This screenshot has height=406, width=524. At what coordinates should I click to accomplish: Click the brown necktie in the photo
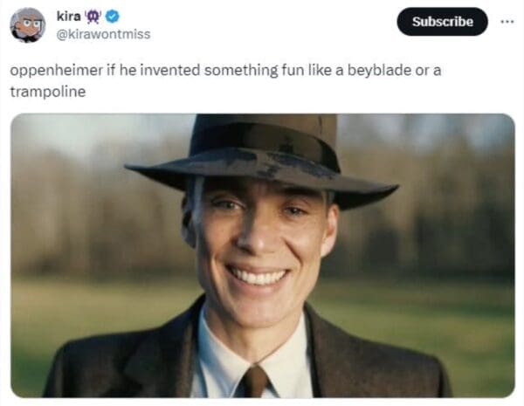[254, 381]
